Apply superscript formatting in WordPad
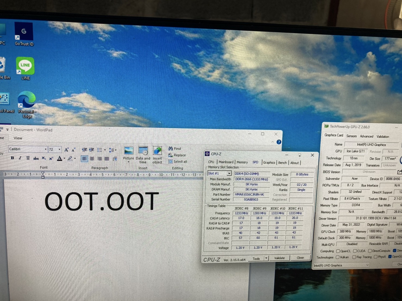 click(51, 158)
